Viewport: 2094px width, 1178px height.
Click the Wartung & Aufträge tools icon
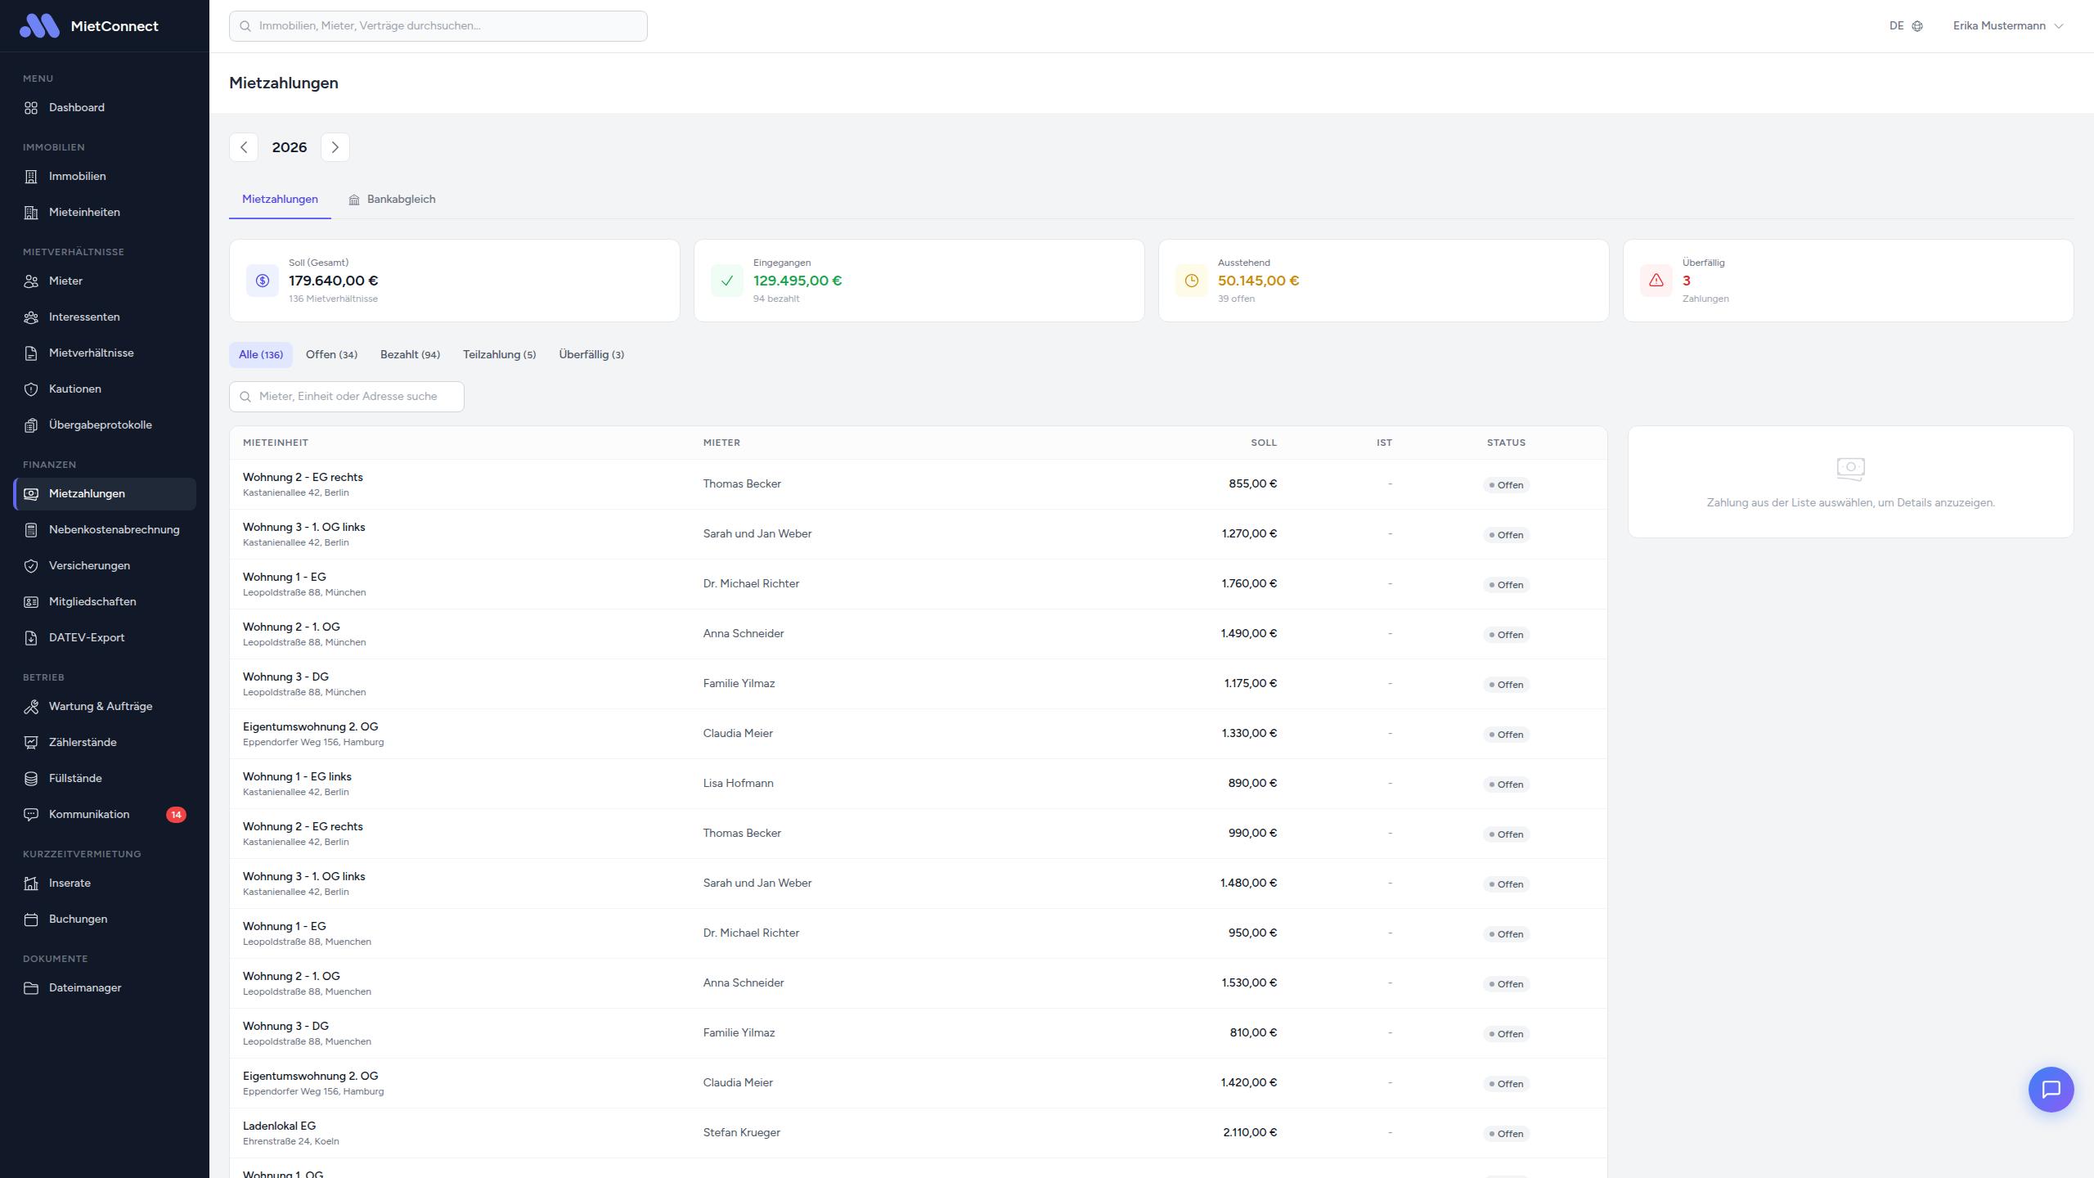click(x=31, y=707)
